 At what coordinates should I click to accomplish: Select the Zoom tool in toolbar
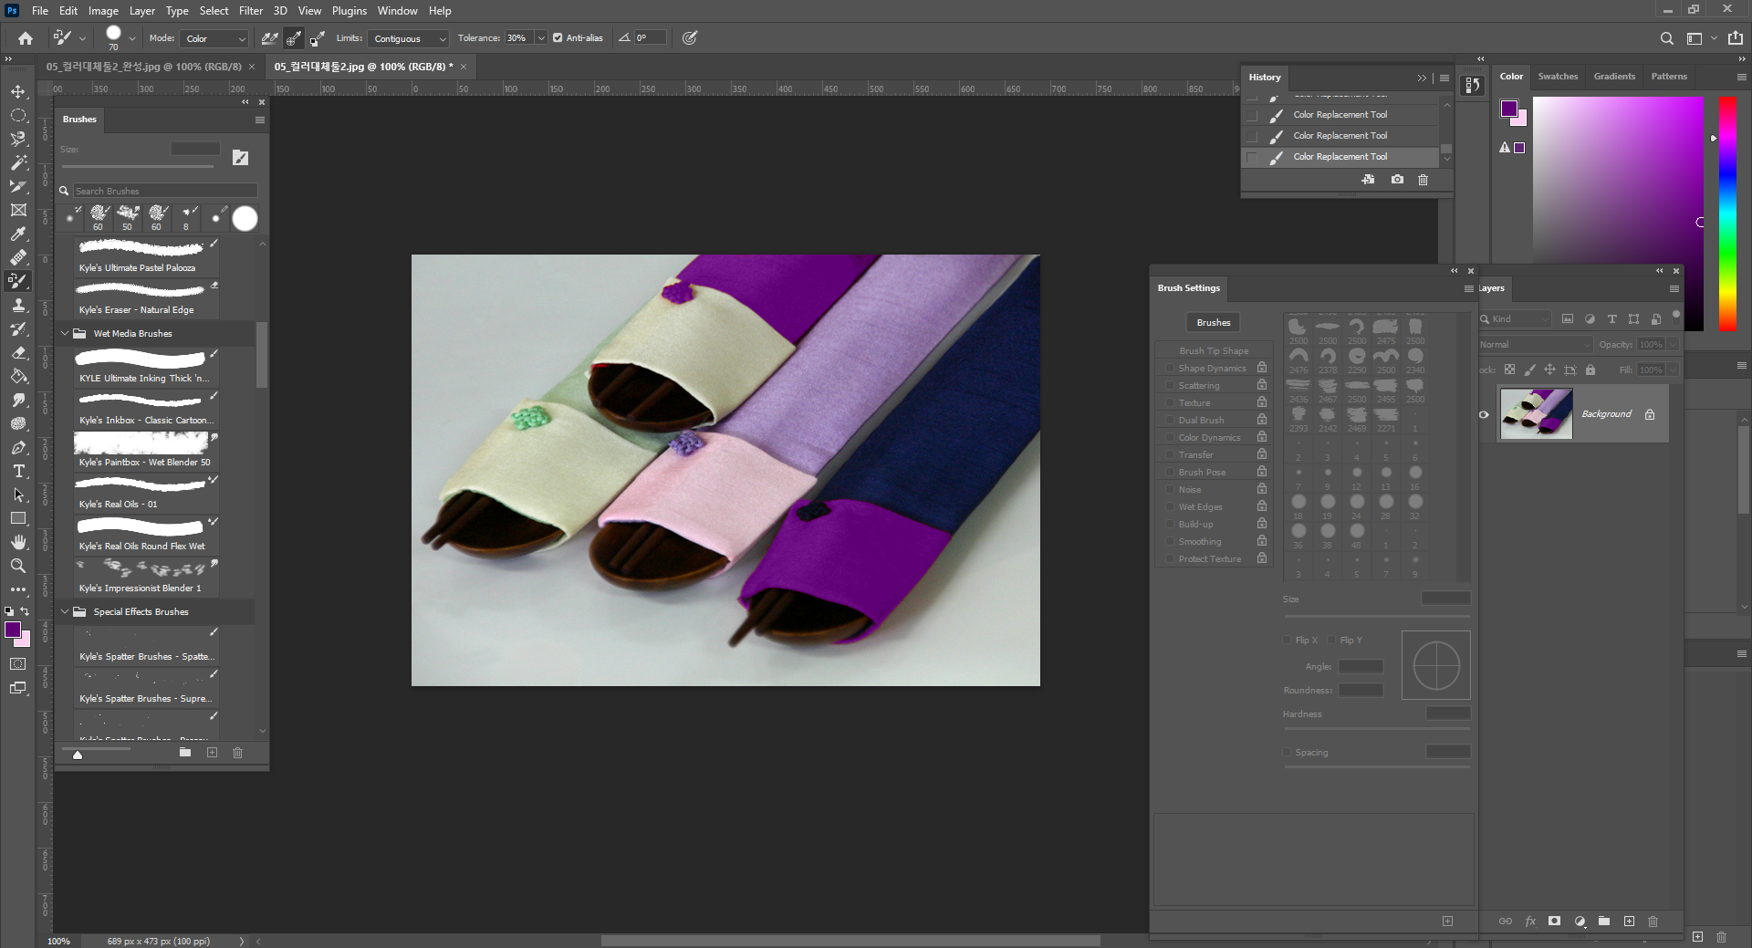18,566
